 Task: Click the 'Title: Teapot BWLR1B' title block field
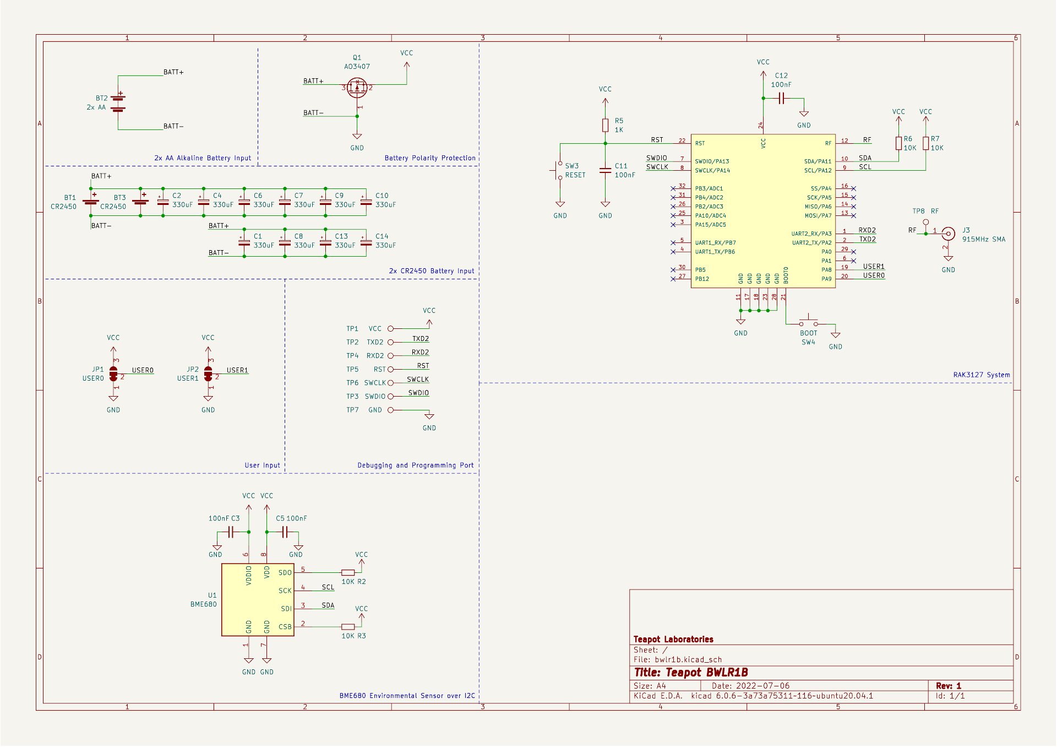[x=690, y=673]
